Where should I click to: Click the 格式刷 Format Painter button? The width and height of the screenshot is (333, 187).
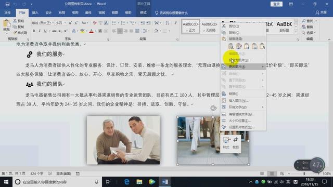(20, 33)
